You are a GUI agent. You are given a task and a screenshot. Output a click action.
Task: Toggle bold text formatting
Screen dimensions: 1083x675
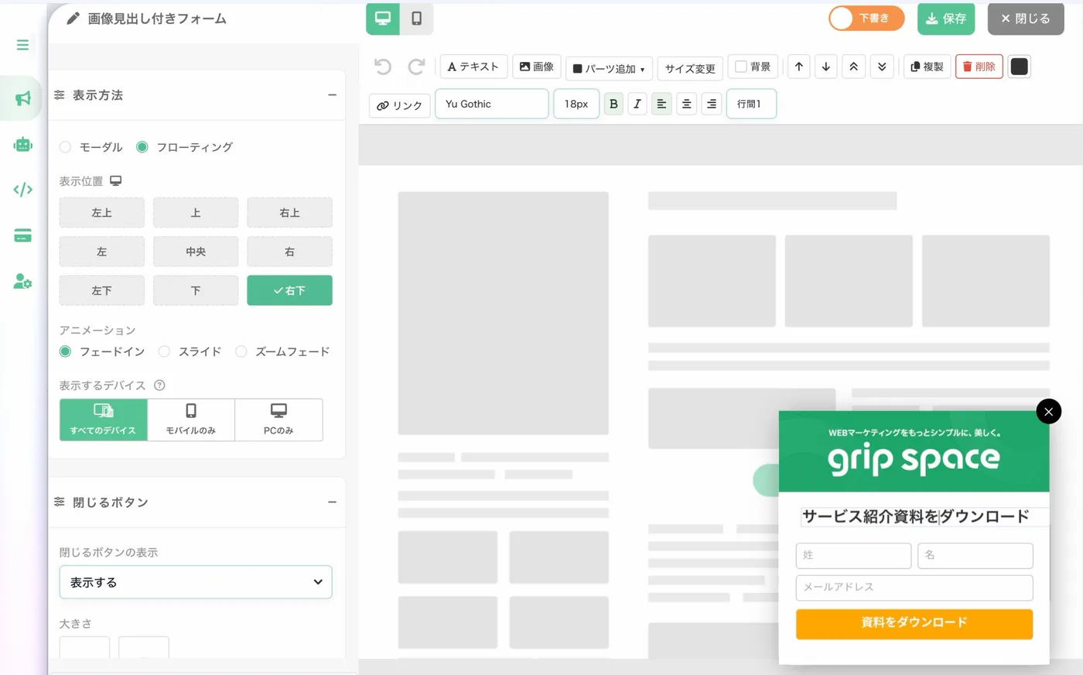click(x=613, y=104)
